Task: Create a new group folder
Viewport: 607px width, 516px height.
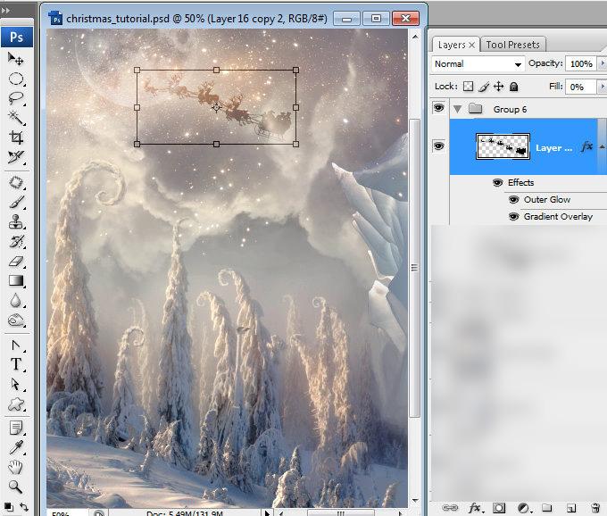Action: (x=546, y=507)
